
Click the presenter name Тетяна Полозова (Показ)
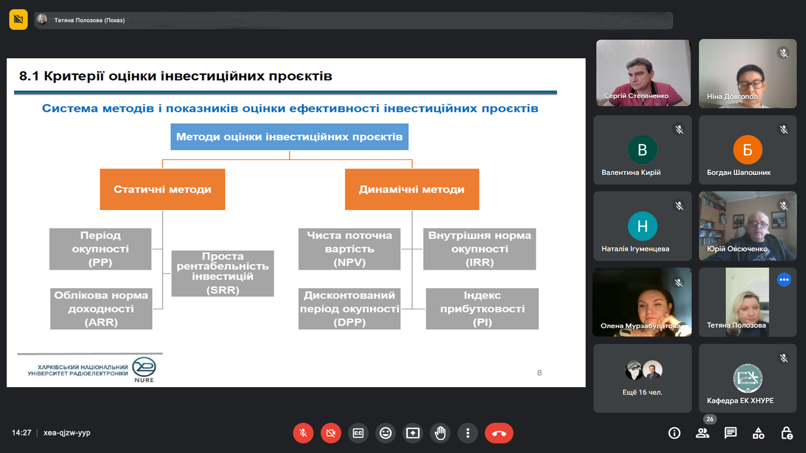[89, 20]
